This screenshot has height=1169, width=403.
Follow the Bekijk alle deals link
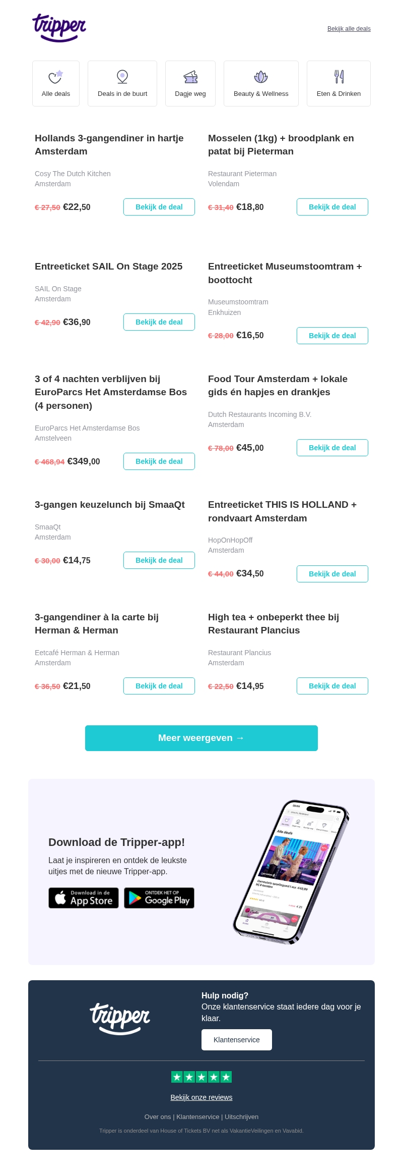349,29
